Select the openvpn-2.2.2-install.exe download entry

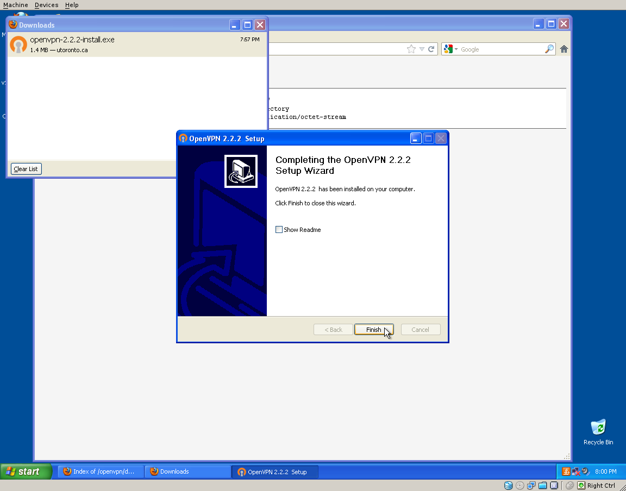[137, 45]
